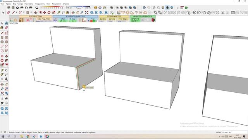Select the Rotate tool in top toolbar

coord(49,12)
